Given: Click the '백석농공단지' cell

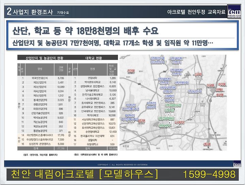Looking at the screenshot, I should 40,118.
